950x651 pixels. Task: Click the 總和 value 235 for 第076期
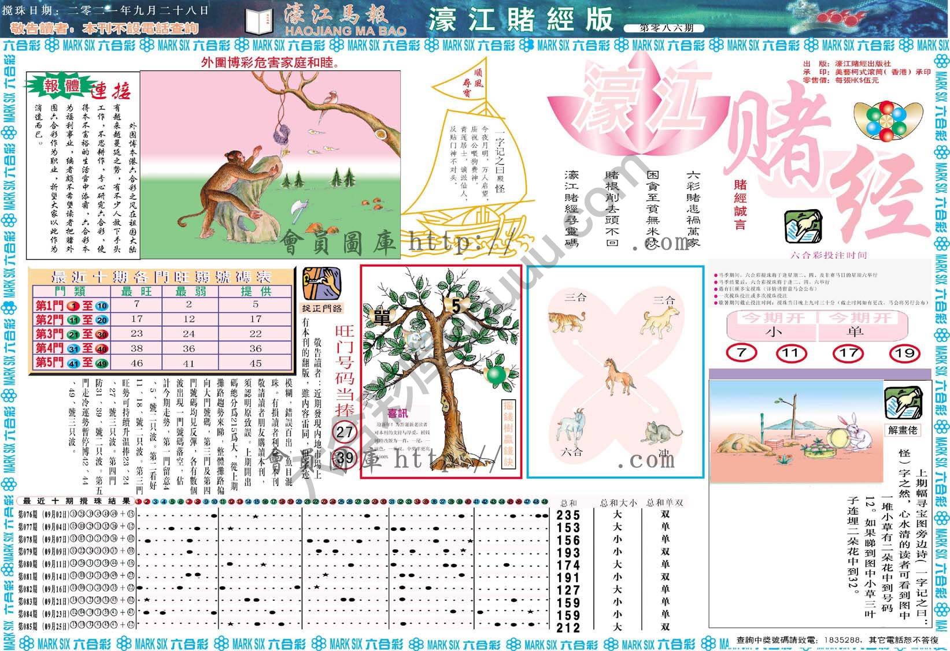click(568, 515)
